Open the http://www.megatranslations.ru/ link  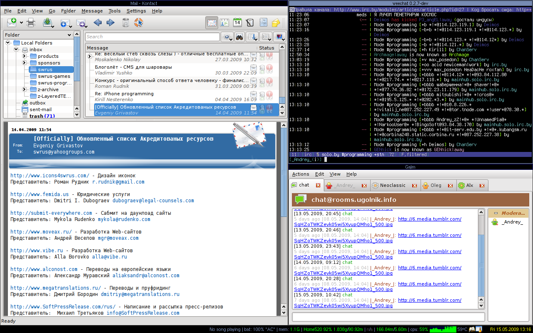[x=55, y=288]
